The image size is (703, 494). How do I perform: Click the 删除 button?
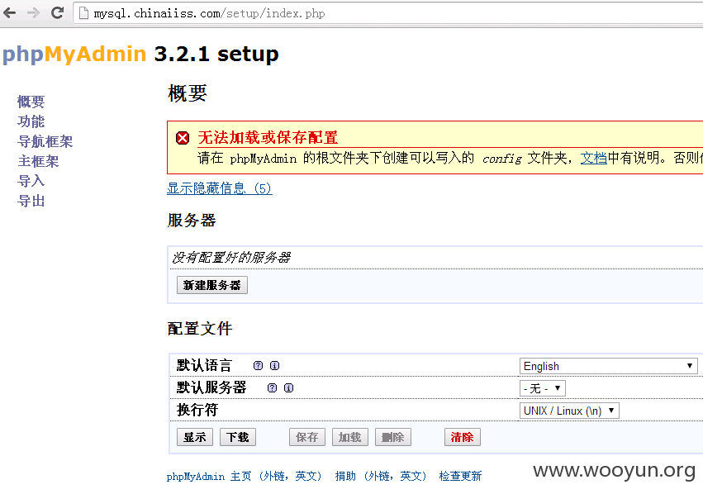click(393, 437)
